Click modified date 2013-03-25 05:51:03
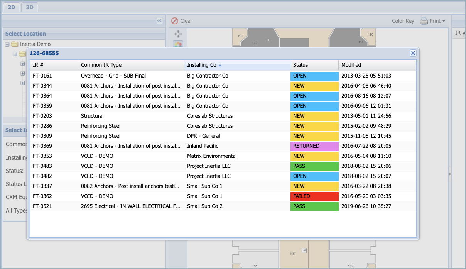Image resolution: width=466 pixels, height=269 pixels. (366, 76)
